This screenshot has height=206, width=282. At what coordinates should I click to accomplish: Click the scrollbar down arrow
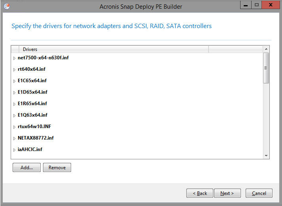(266, 155)
